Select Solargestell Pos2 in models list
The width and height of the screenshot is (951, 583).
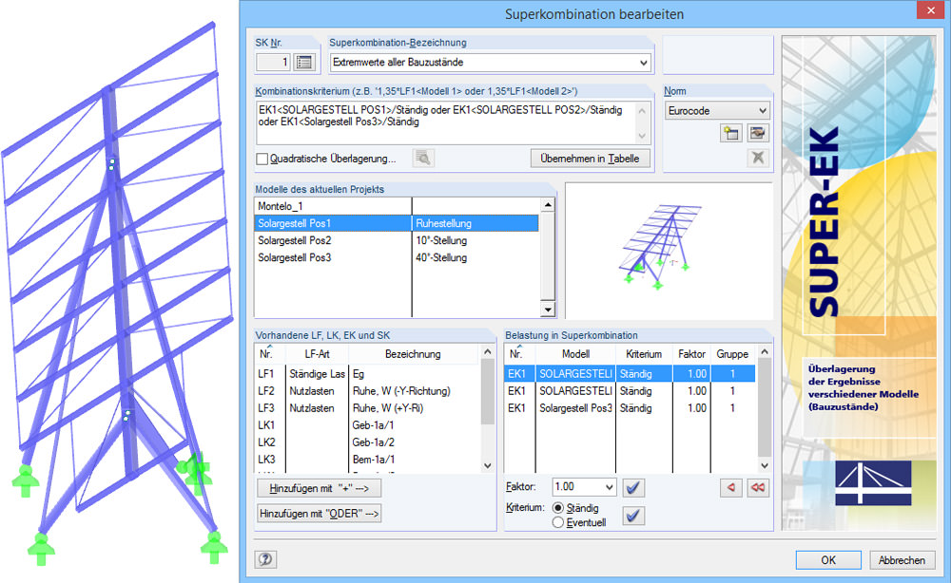click(397, 240)
